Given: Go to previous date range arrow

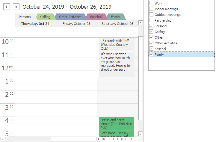Looking at the screenshot, I should click(x=7, y=7).
